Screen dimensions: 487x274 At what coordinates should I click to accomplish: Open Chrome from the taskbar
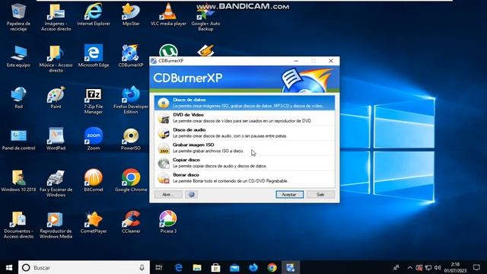click(272, 267)
